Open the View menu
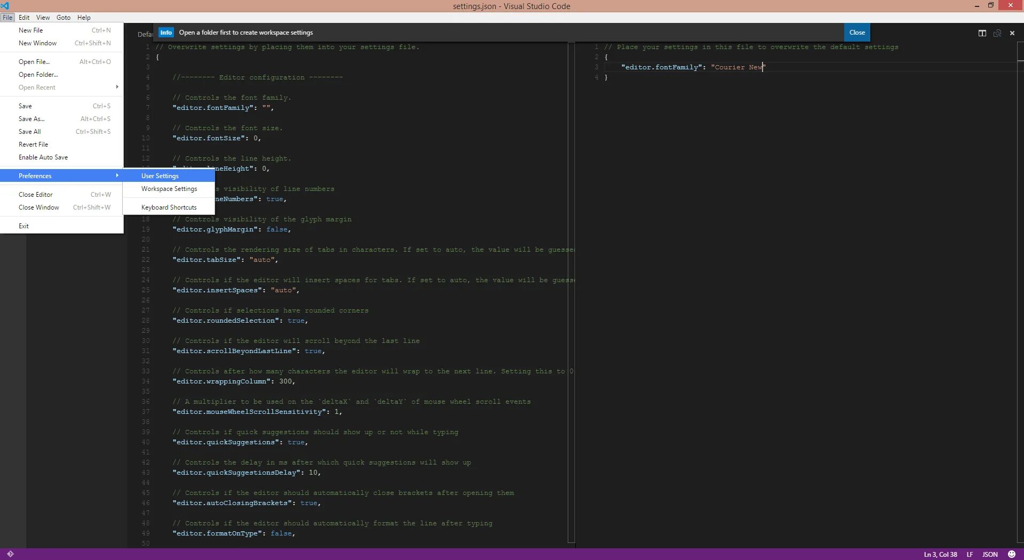The height and width of the screenshot is (560, 1024). click(43, 18)
